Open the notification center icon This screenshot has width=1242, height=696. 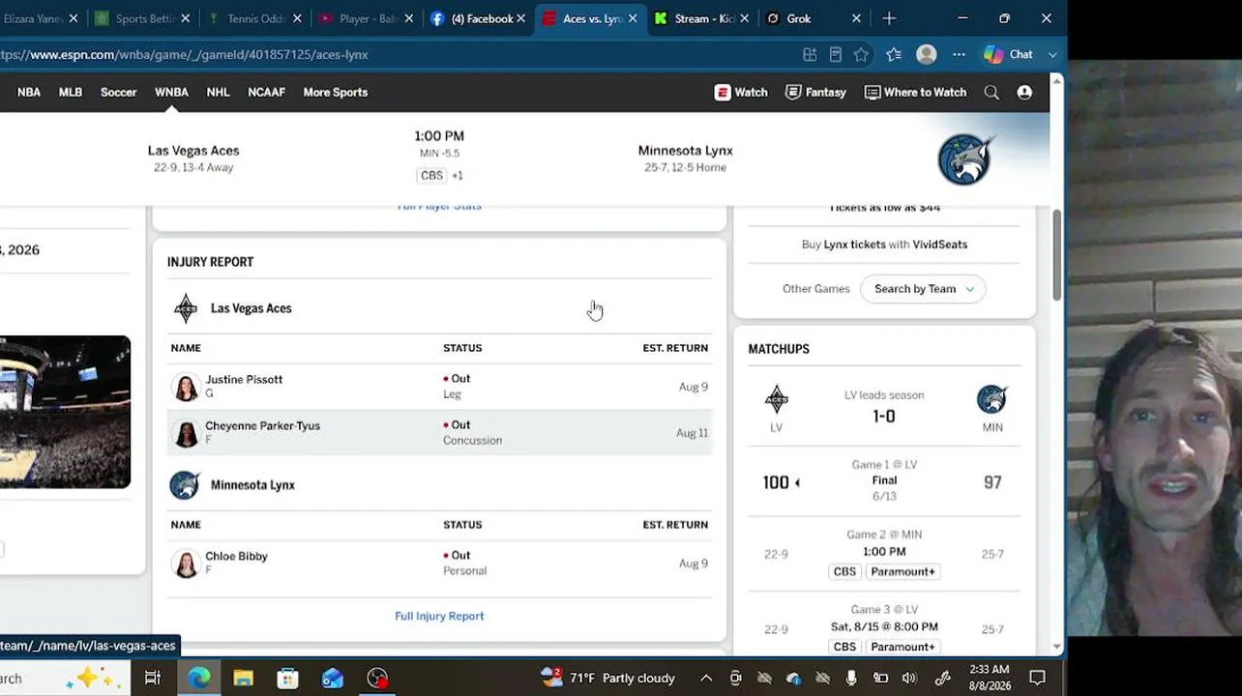point(1037,678)
